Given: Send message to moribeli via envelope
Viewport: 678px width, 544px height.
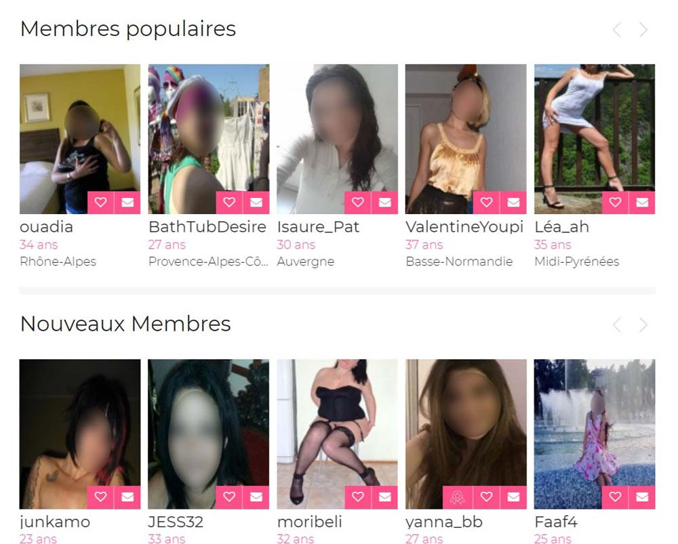Looking at the screenshot, I should pyautogui.click(x=385, y=497).
